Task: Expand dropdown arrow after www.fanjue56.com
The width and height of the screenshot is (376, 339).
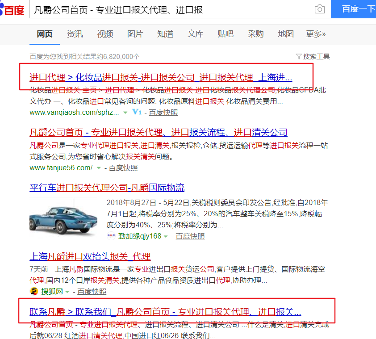Action: click(99, 168)
